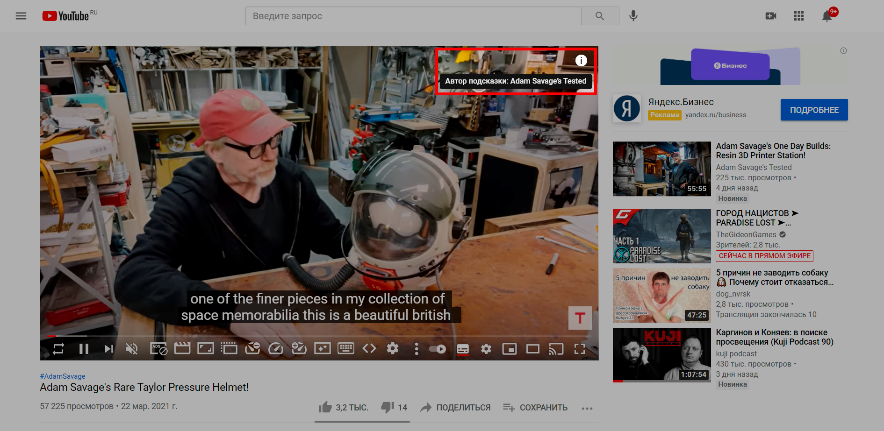
Task: Click the clapperboard cinema mode icon
Action: click(182, 348)
